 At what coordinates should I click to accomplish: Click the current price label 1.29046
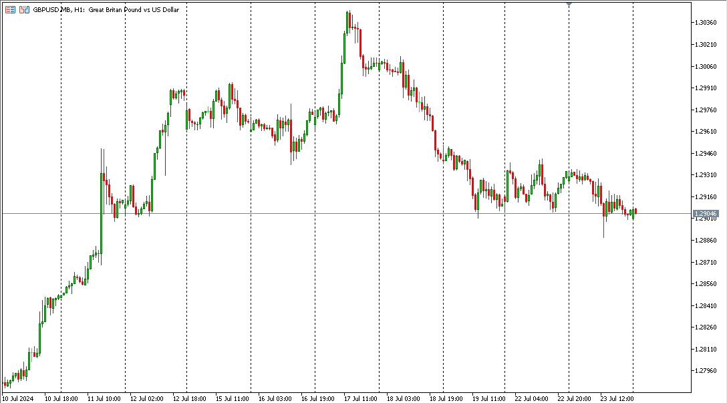(705, 214)
